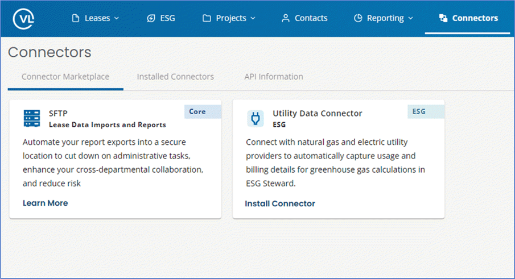Click the ESG subtitle under Utility Data Connector
Screen dimensions: 515x279
(x=279, y=124)
